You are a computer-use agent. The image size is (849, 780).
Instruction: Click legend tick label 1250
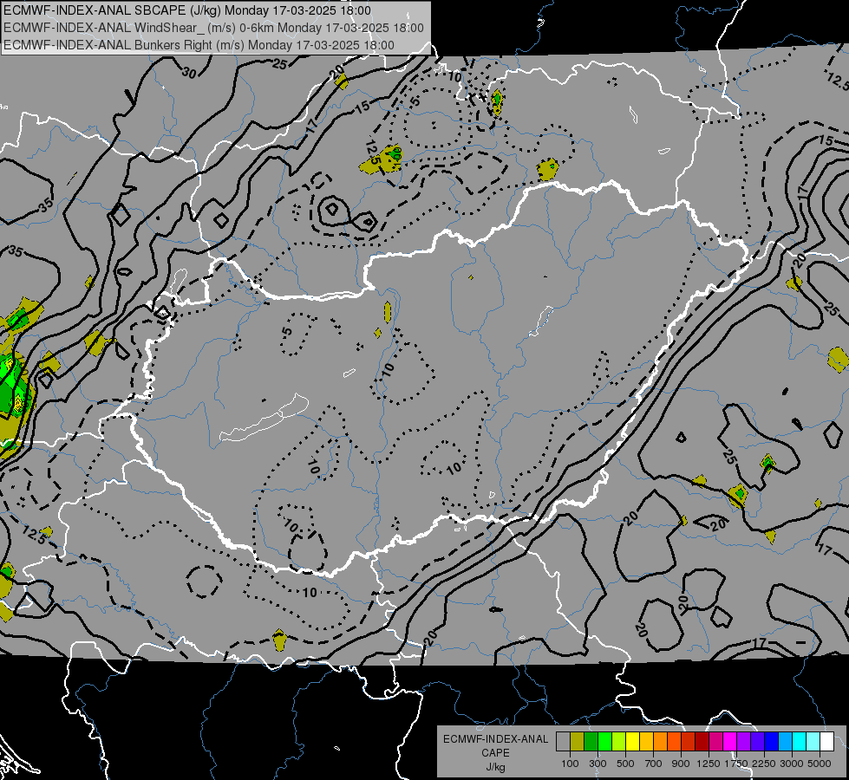(709, 764)
